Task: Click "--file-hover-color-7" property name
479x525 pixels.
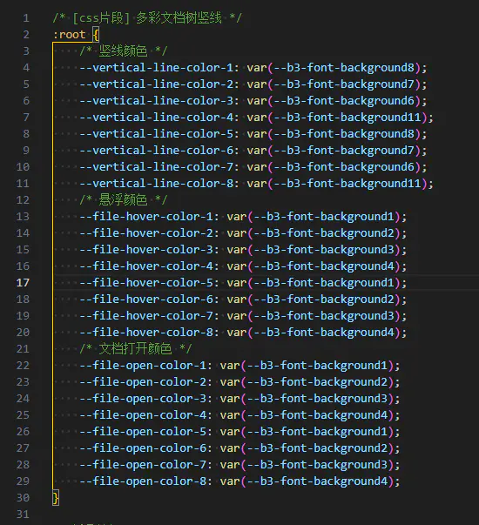Action: [x=146, y=316]
